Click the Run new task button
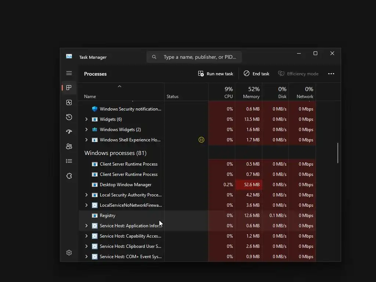The height and width of the screenshot is (282, 376). click(216, 73)
